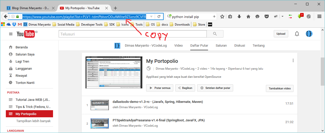Click the red-green arrows extension icon
325x133 pixels.
pyautogui.click(x=290, y=16)
